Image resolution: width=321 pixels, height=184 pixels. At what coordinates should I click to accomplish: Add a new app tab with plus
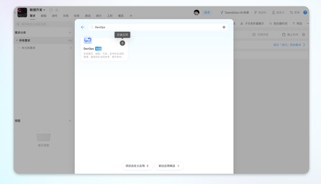[x=131, y=16]
